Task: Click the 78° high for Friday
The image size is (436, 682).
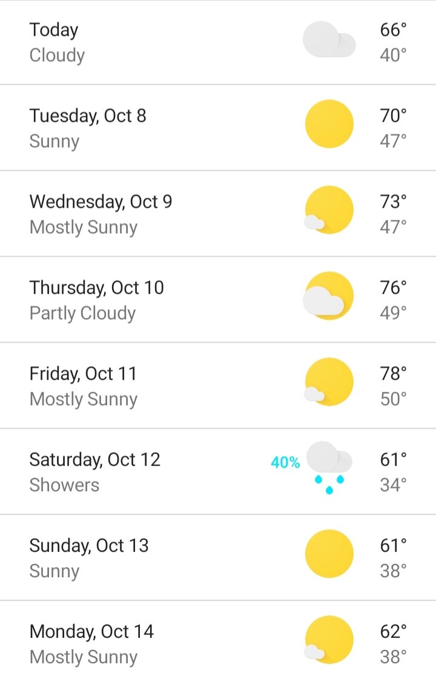Action: coord(394,374)
